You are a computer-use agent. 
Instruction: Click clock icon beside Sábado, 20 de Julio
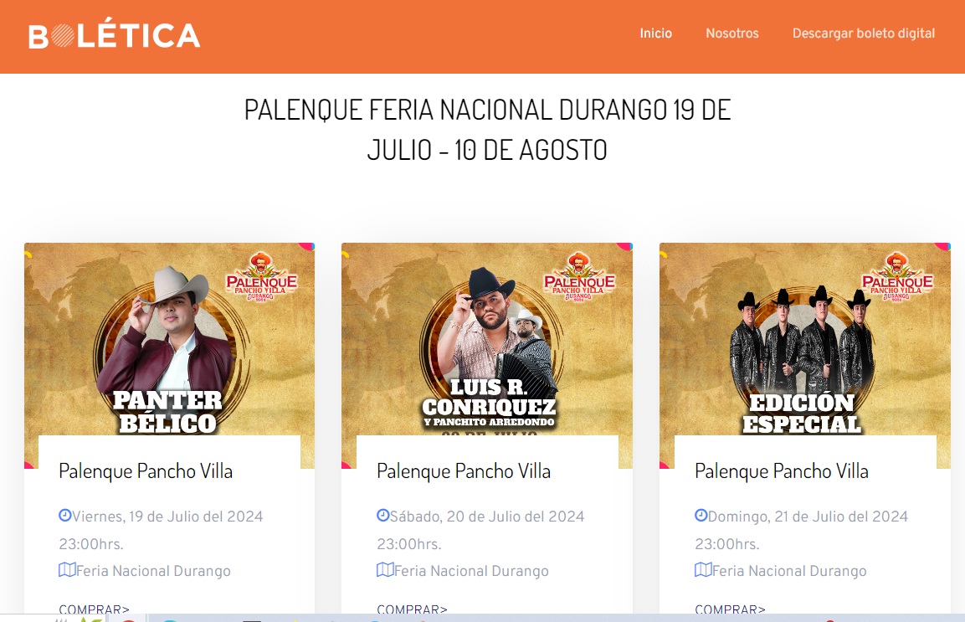[x=382, y=515]
